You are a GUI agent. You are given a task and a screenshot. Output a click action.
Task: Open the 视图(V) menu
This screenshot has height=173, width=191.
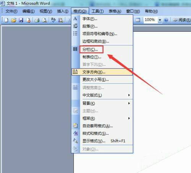46,11
